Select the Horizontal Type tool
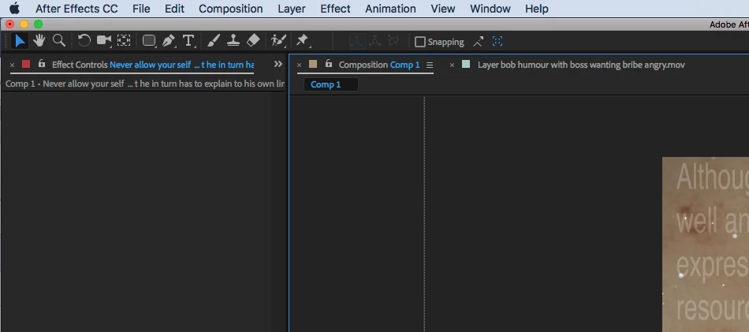Image resolution: width=749 pixels, height=332 pixels. (x=189, y=41)
